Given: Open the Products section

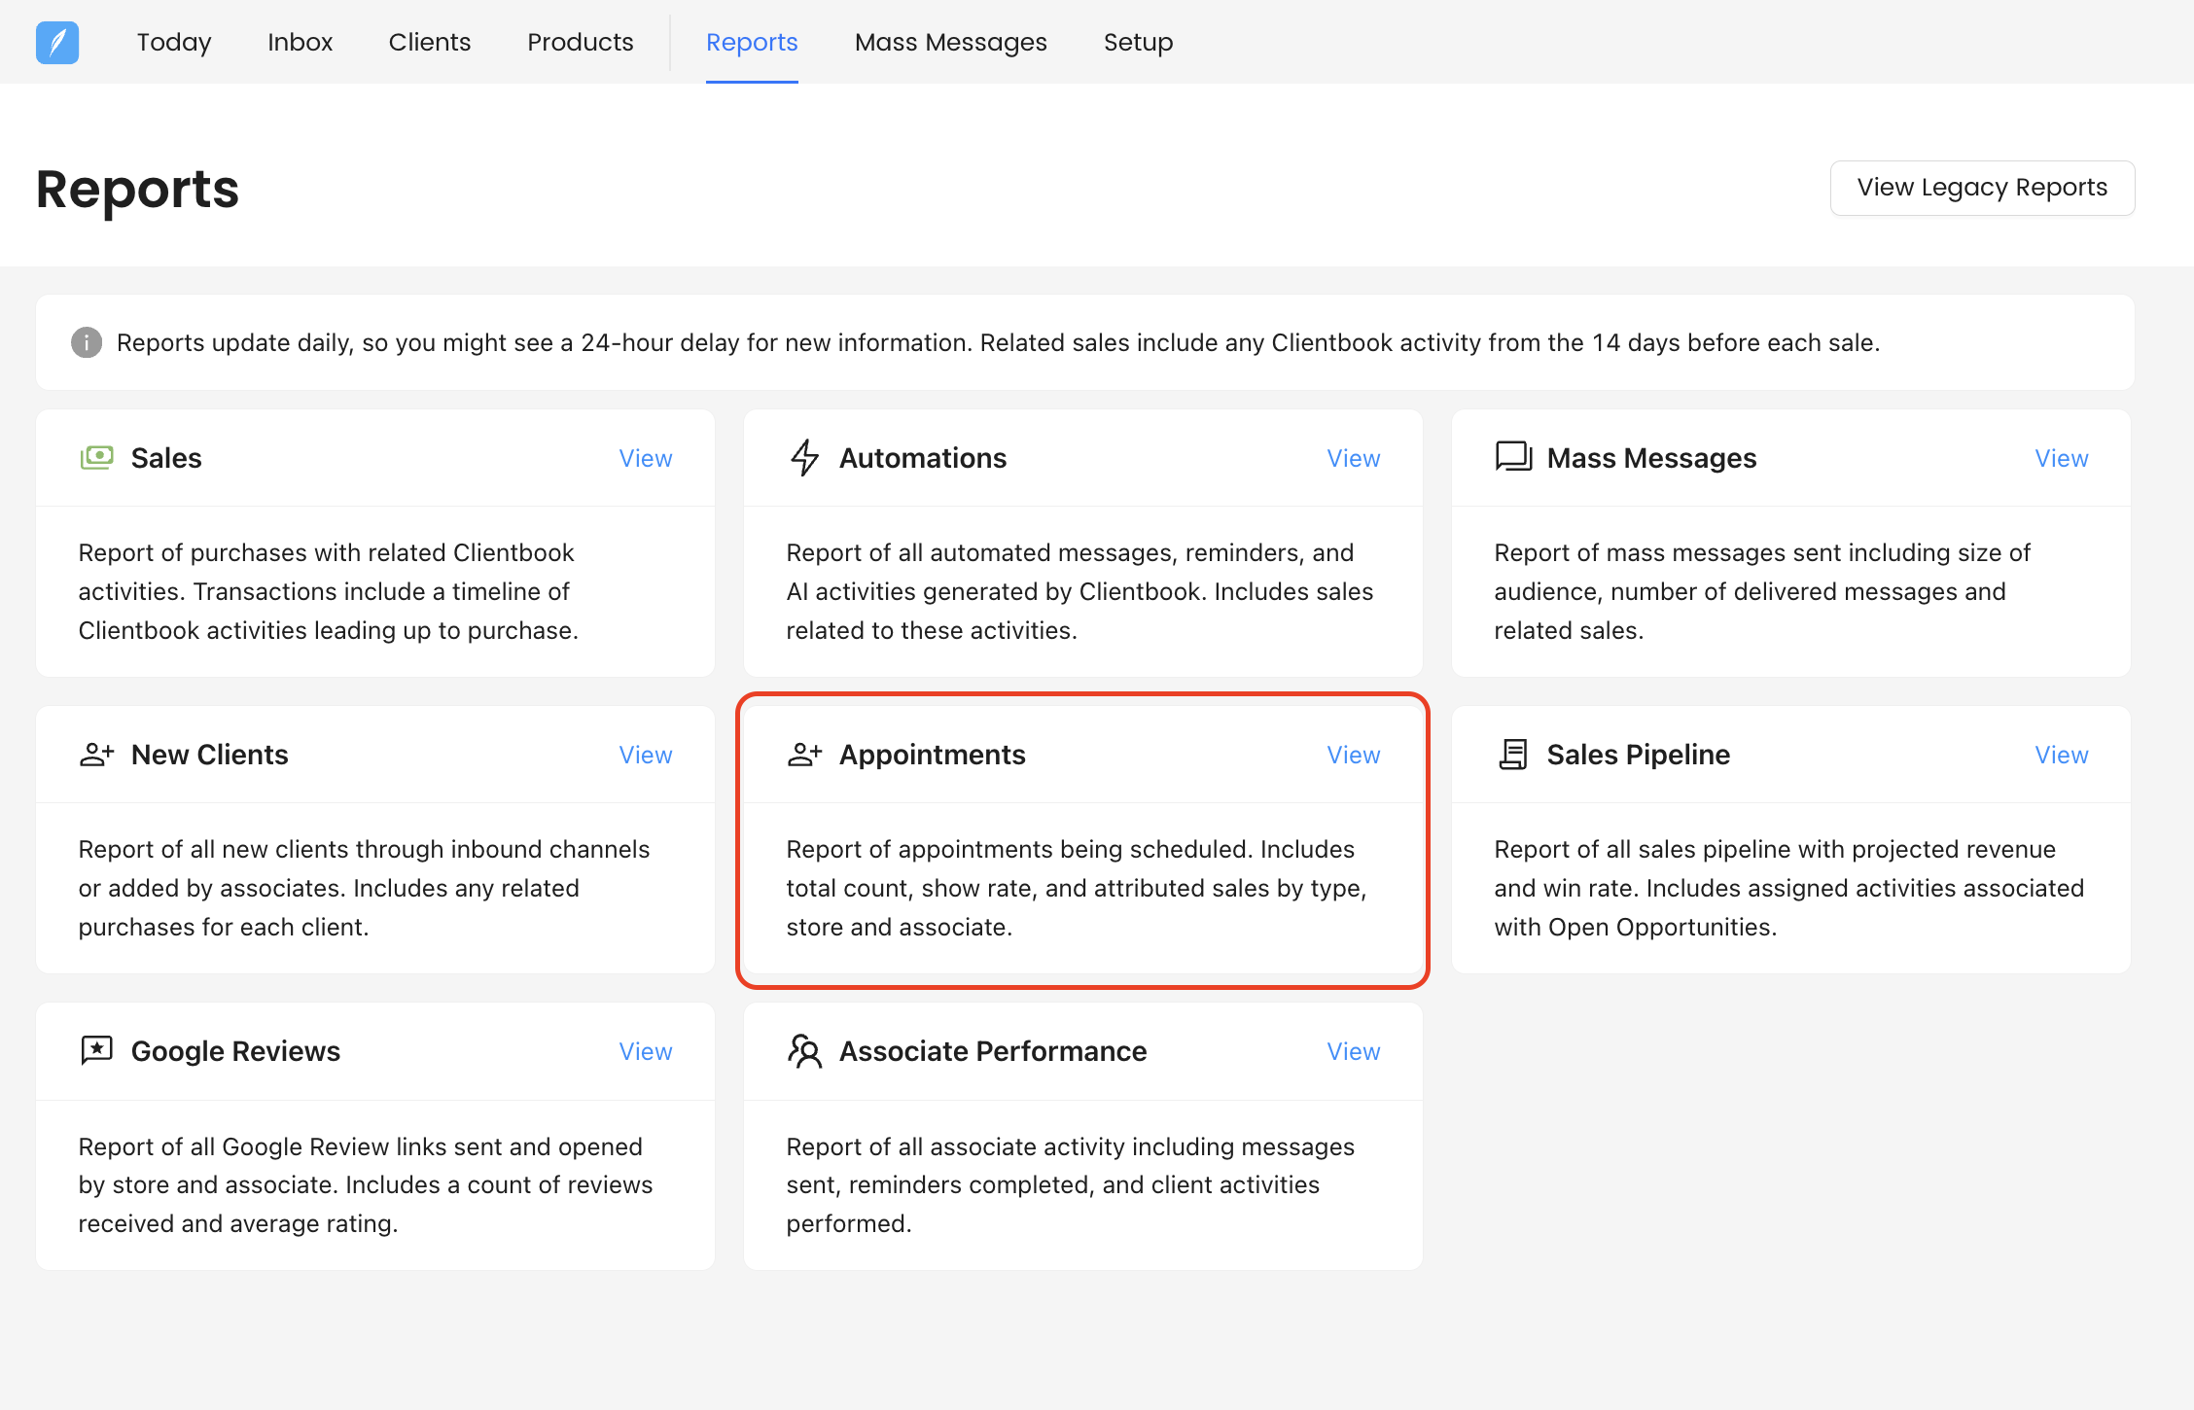Looking at the screenshot, I should coord(580,42).
